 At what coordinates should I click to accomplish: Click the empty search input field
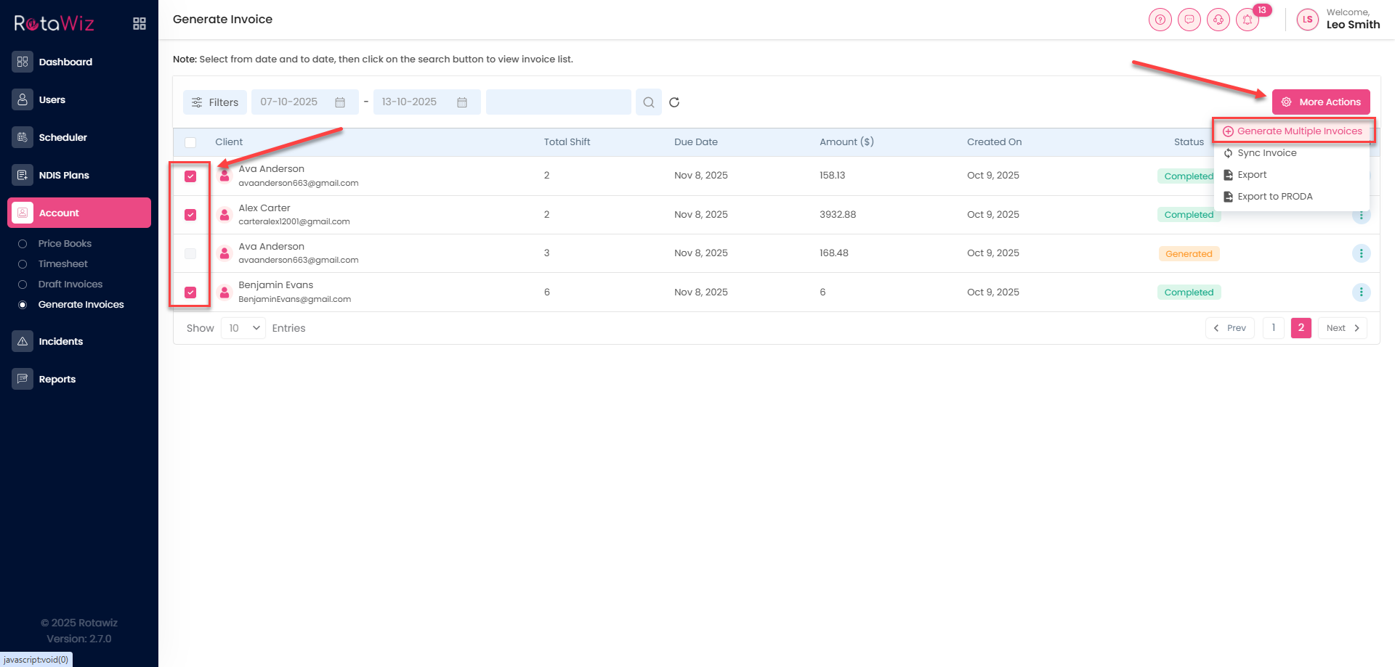coord(558,102)
